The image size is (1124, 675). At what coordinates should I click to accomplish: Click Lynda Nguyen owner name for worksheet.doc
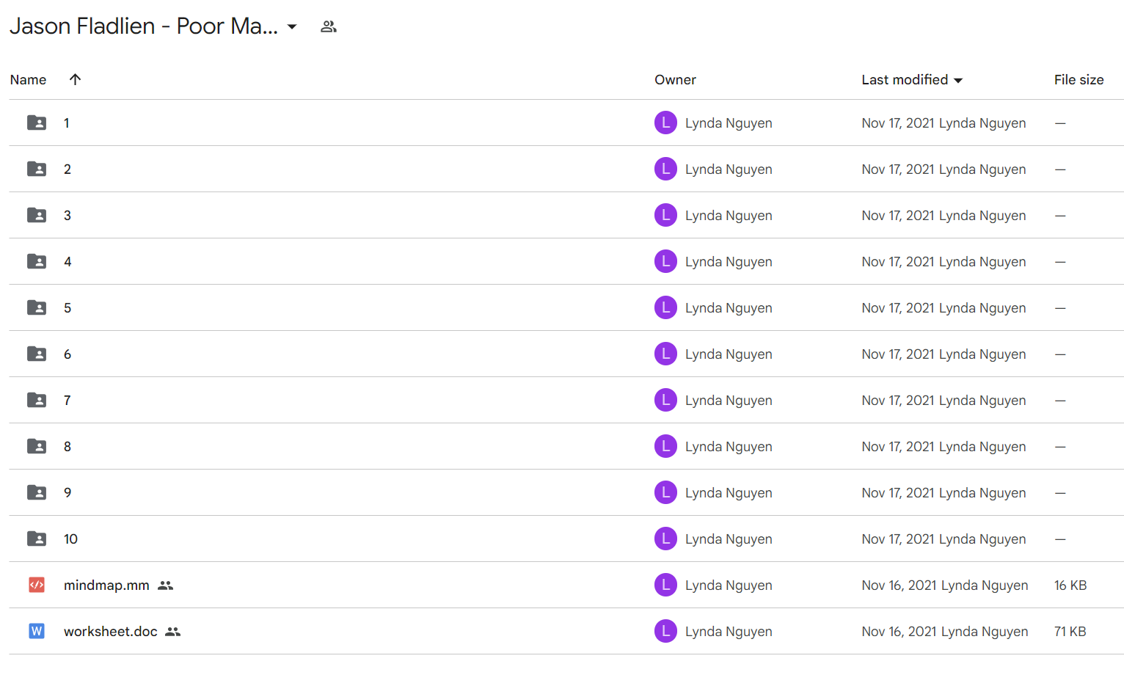[x=729, y=632]
